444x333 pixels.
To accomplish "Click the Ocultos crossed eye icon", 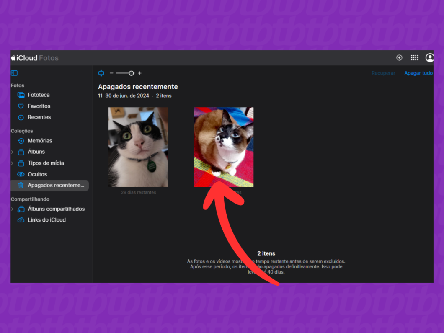I will click(21, 174).
